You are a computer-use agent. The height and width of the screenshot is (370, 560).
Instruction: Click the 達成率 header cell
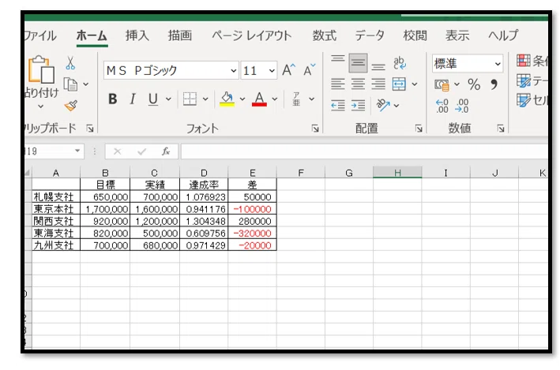(204, 185)
